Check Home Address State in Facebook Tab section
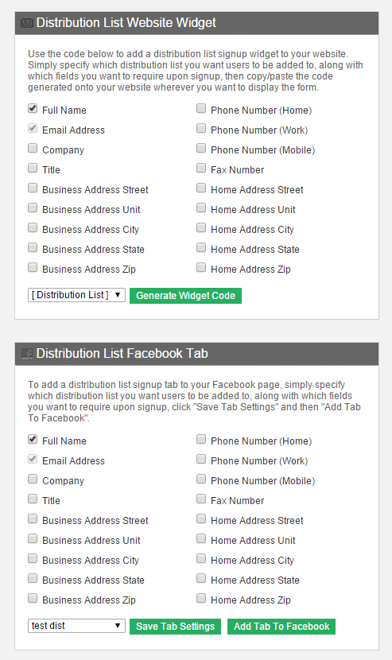The width and height of the screenshot is (392, 660). click(201, 578)
